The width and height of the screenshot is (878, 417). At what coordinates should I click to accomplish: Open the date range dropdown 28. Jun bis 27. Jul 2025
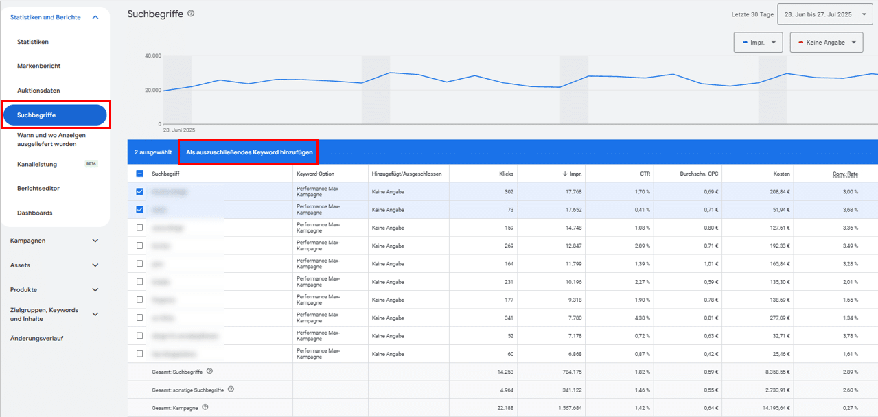click(825, 14)
